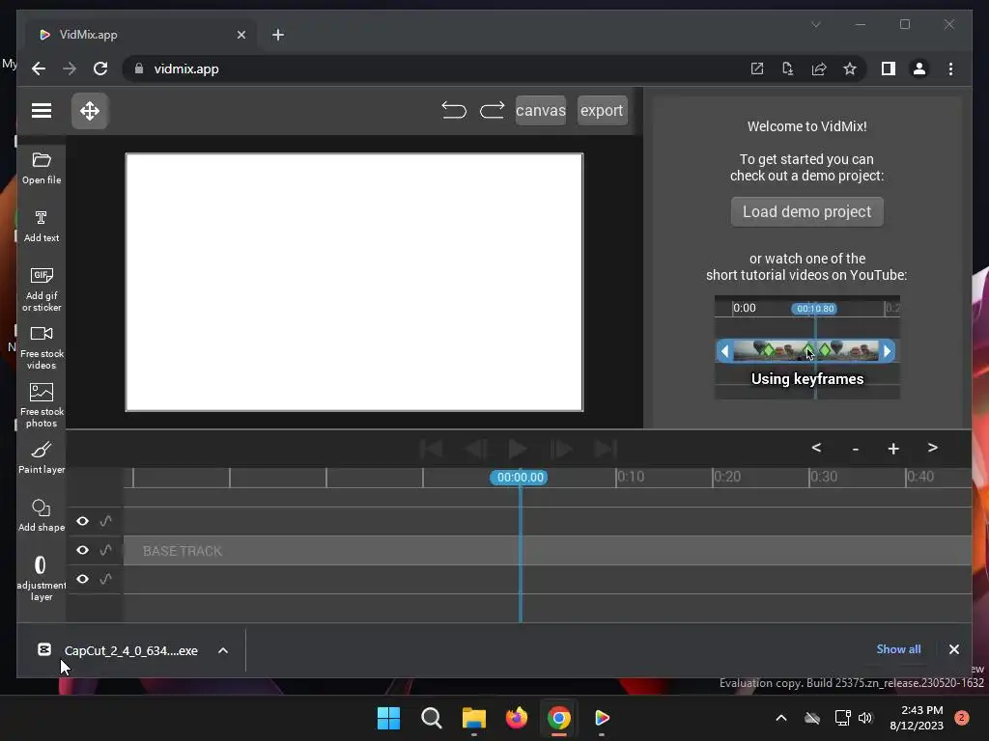Load the demo project
Viewport: 989px width, 741px height.
tap(806, 211)
